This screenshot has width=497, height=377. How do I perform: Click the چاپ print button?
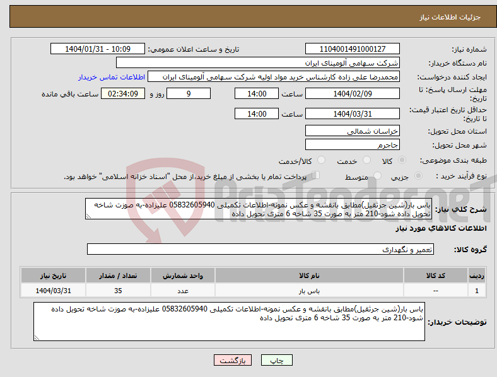pyautogui.click(x=277, y=360)
